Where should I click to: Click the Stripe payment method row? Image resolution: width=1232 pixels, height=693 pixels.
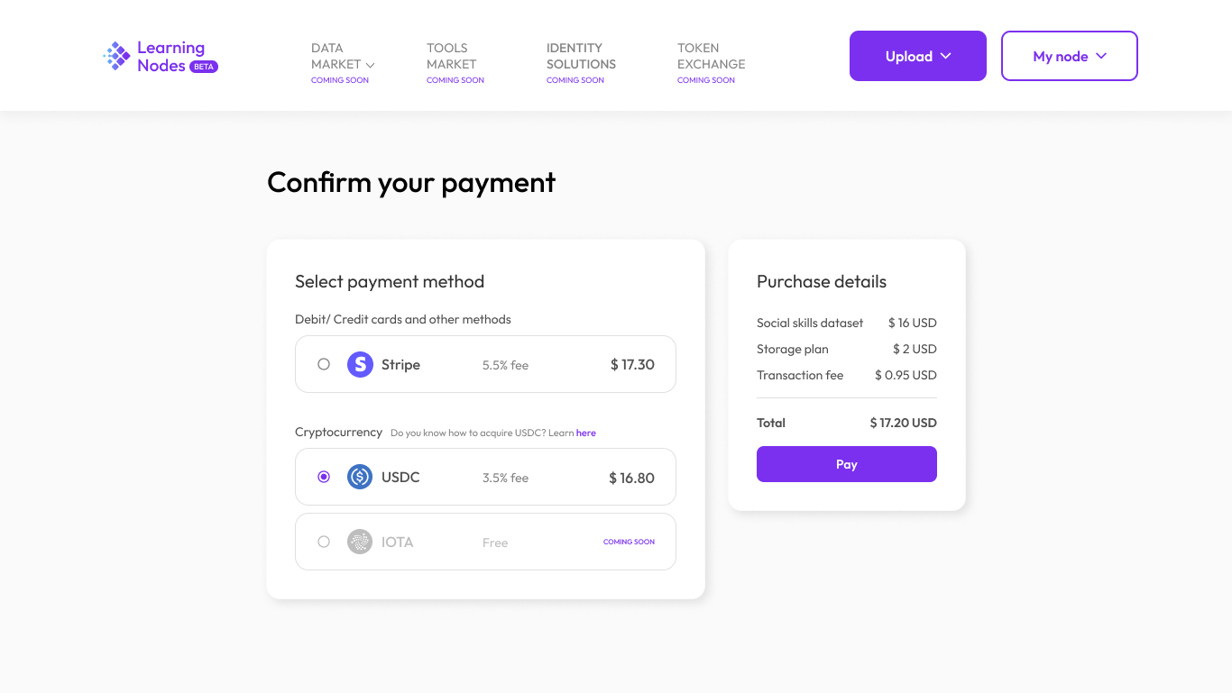[x=485, y=364]
